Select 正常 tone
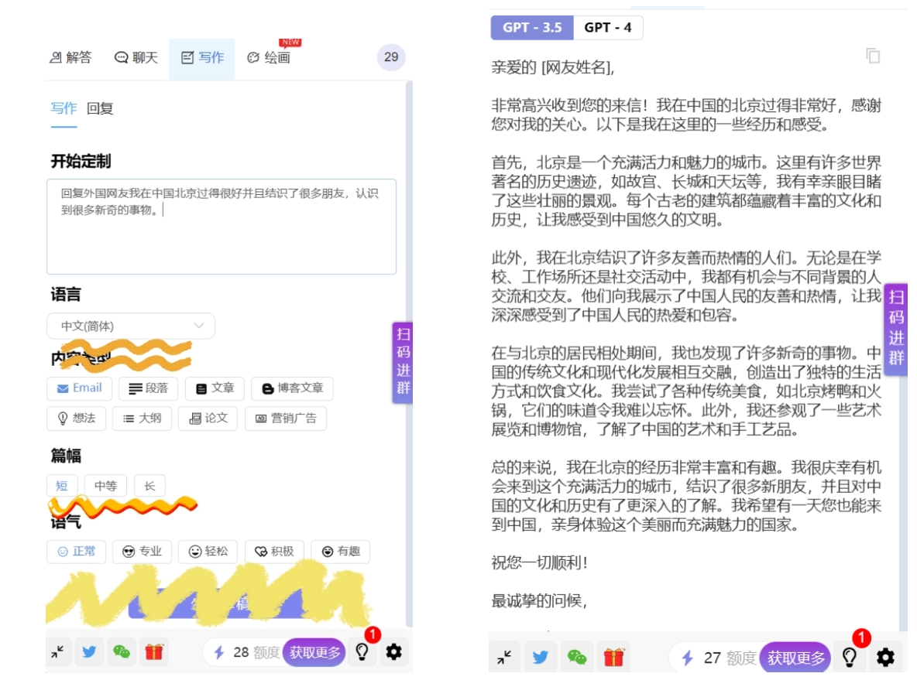 coord(76,552)
